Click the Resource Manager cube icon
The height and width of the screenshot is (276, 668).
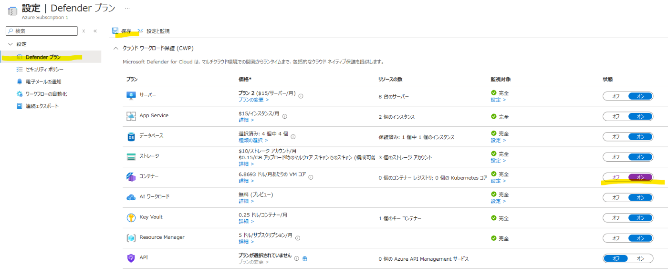(x=131, y=238)
